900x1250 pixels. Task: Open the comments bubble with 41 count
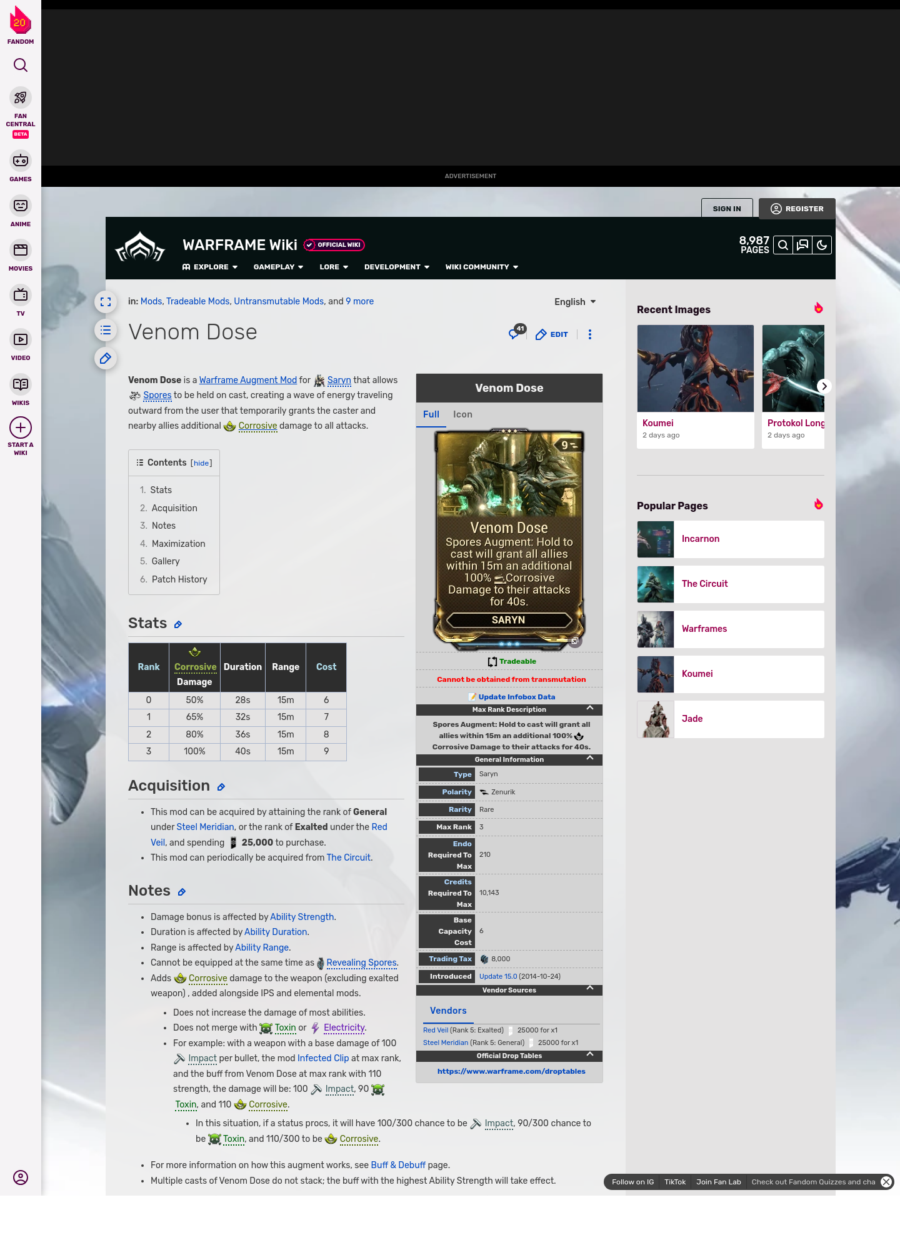tap(517, 332)
